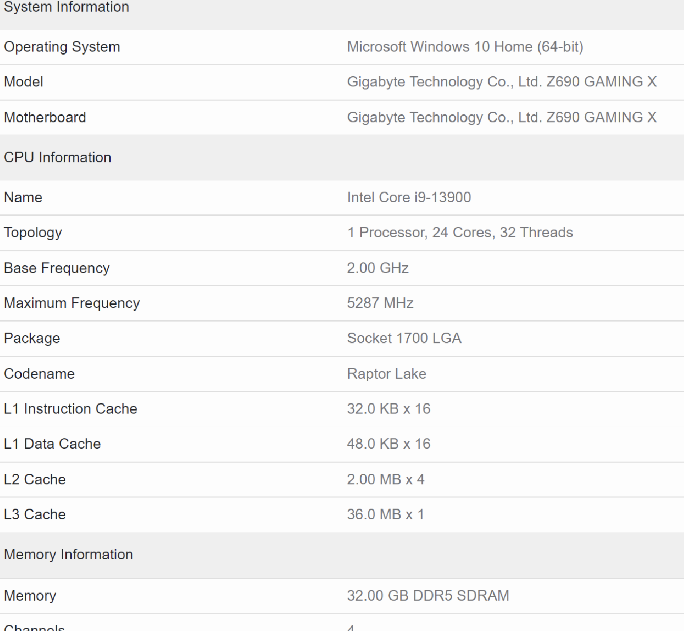
Task: Select the 'System Information' section header
Action: (x=66, y=7)
